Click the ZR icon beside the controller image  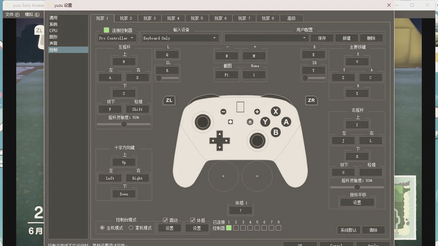[x=311, y=100]
